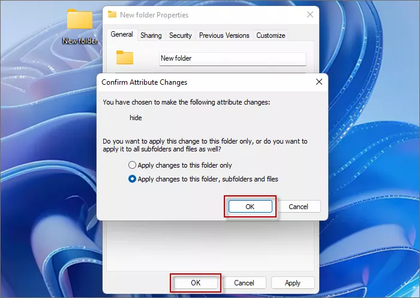Confirm with OK in Confirm Attribute Changes

[x=250, y=207]
